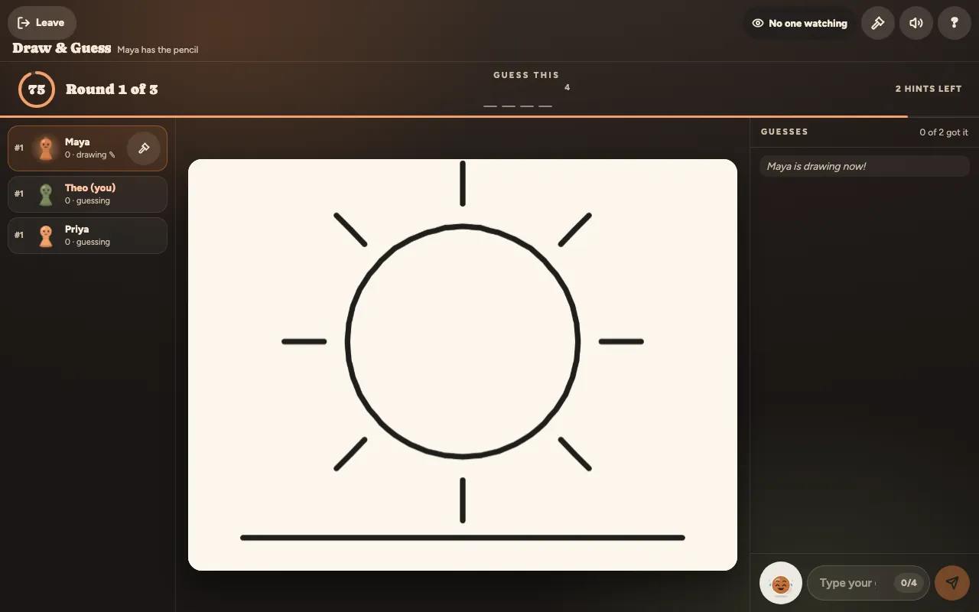The width and height of the screenshot is (979, 612).
Task: Click the round timer showing 75
Action: 37,90
